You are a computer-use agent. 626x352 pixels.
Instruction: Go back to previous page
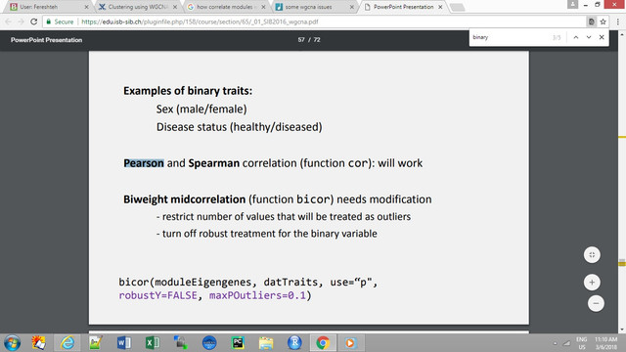[x=9, y=22]
